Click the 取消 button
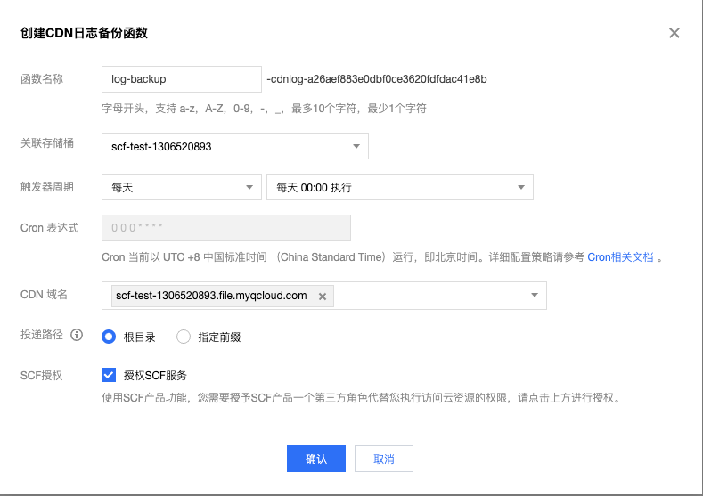703x496 pixels. coord(384,459)
